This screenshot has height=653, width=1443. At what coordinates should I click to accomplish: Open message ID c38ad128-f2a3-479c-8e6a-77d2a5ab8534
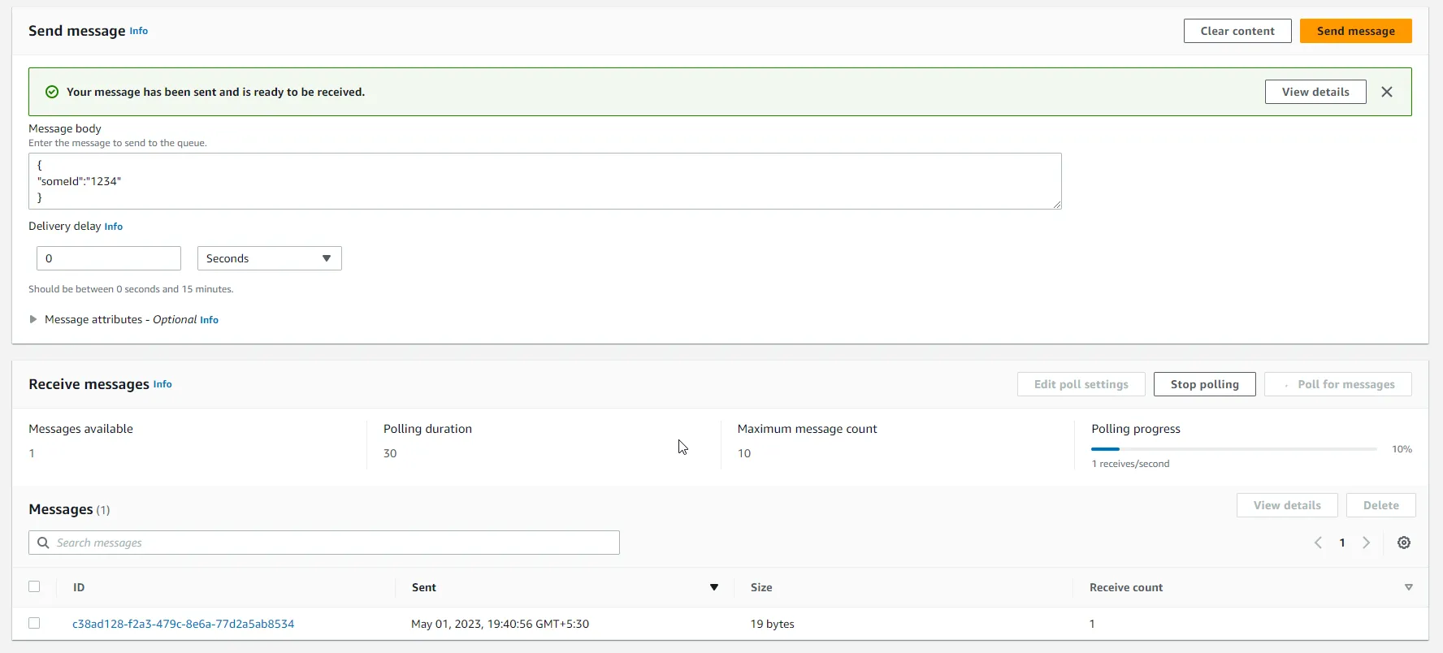click(183, 624)
